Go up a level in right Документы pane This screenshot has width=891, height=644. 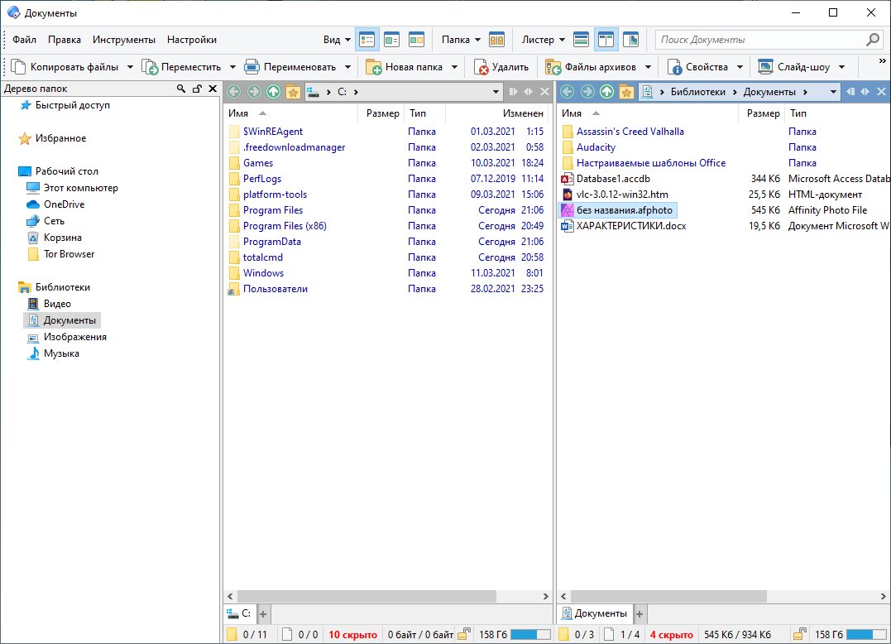607,92
